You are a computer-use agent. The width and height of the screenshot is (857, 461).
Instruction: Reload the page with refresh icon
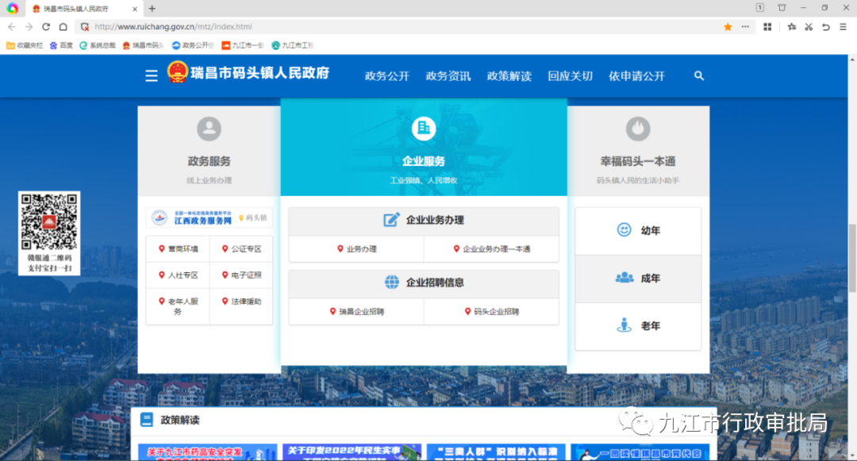[x=46, y=27]
